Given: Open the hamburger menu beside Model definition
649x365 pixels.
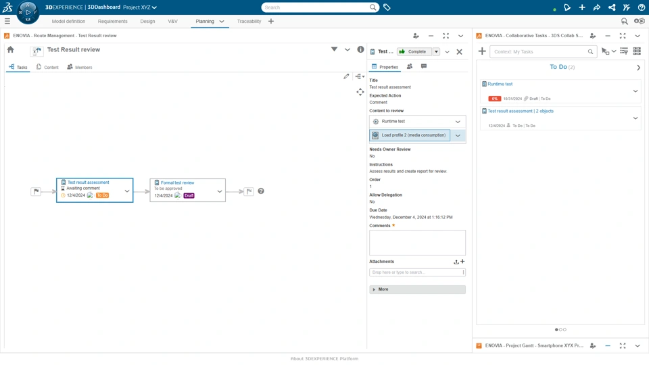Looking at the screenshot, I should coord(7,21).
